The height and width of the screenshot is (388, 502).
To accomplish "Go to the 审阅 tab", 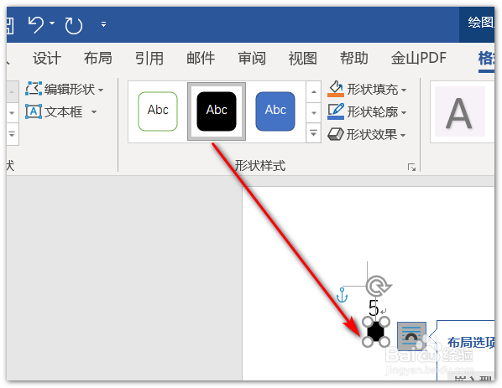I will click(252, 58).
